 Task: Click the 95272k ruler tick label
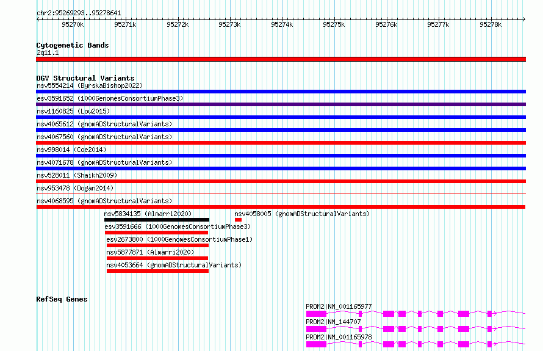pos(178,24)
